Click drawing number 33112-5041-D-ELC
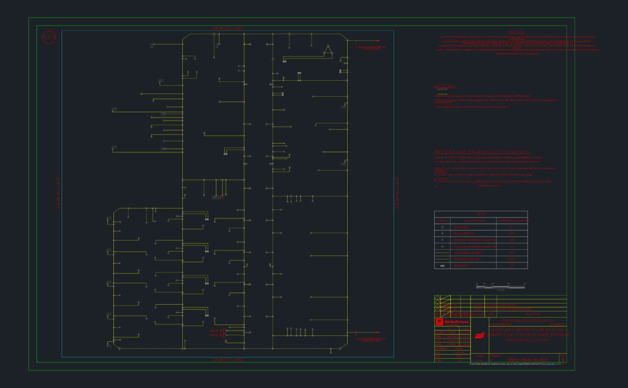 pos(528,360)
